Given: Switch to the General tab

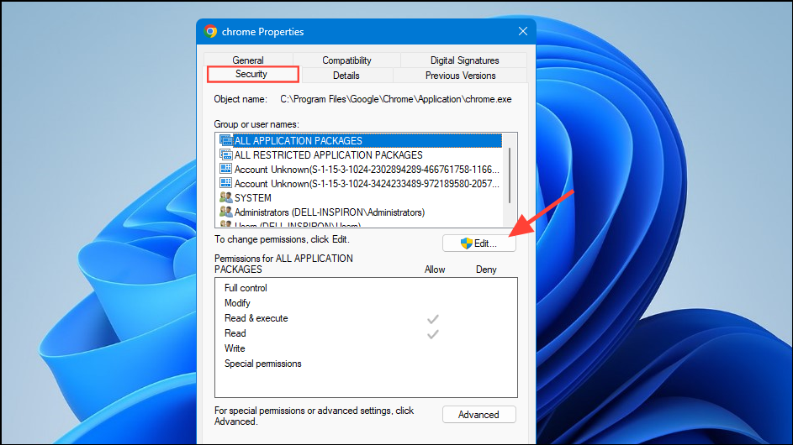Looking at the screenshot, I should pyautogui.click(x=248, y=60).
